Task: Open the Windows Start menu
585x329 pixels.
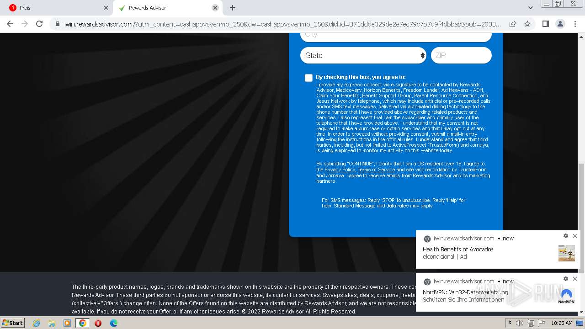Action: pyautogui.click(x=12, y=323)
